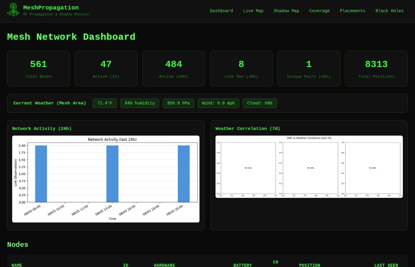
Task: Click the LAST SEEN column header
Action: pyautogui.click(x=386, y=265)
